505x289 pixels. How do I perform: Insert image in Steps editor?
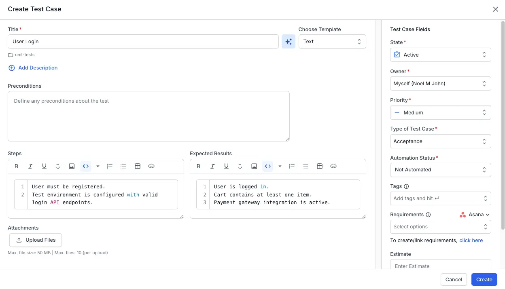pyautogui.click(x=72, y=166)
